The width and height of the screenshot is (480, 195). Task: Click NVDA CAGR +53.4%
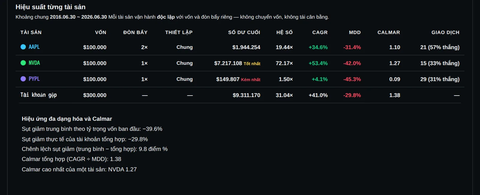click(318, 63)
